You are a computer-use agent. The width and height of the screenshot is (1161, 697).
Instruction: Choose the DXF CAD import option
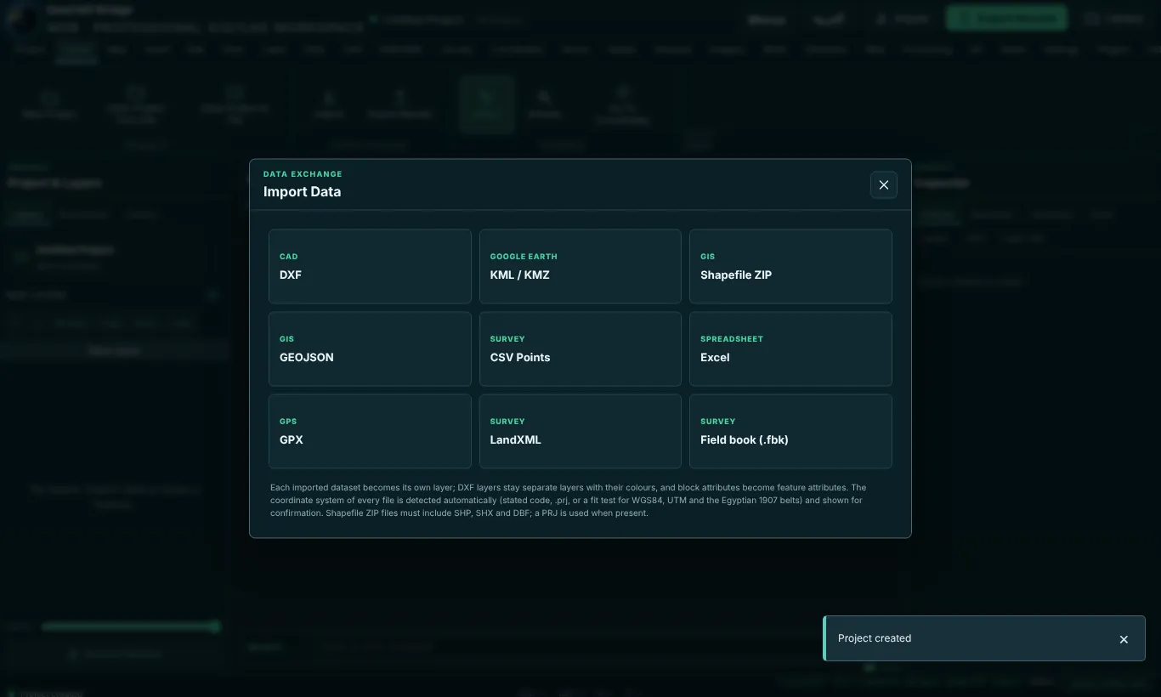tap(370, 266)
